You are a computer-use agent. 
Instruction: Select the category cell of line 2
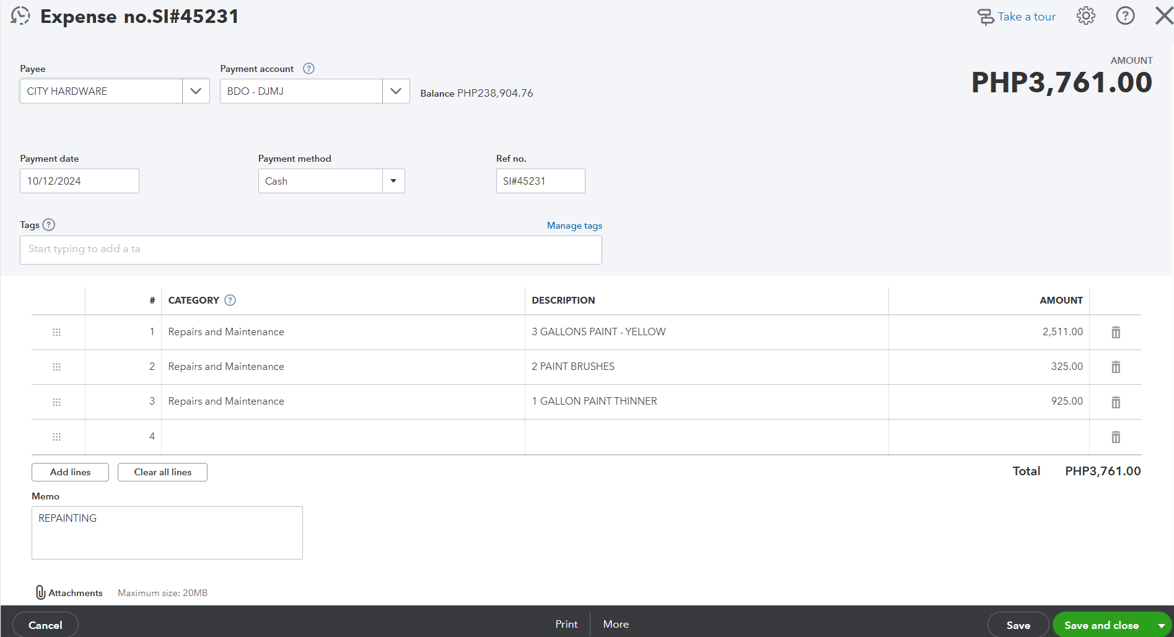pyautogui.click(x=343, y=367)
